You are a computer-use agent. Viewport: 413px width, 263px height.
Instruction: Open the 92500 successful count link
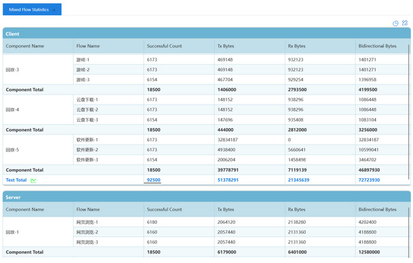click(153, 180)
